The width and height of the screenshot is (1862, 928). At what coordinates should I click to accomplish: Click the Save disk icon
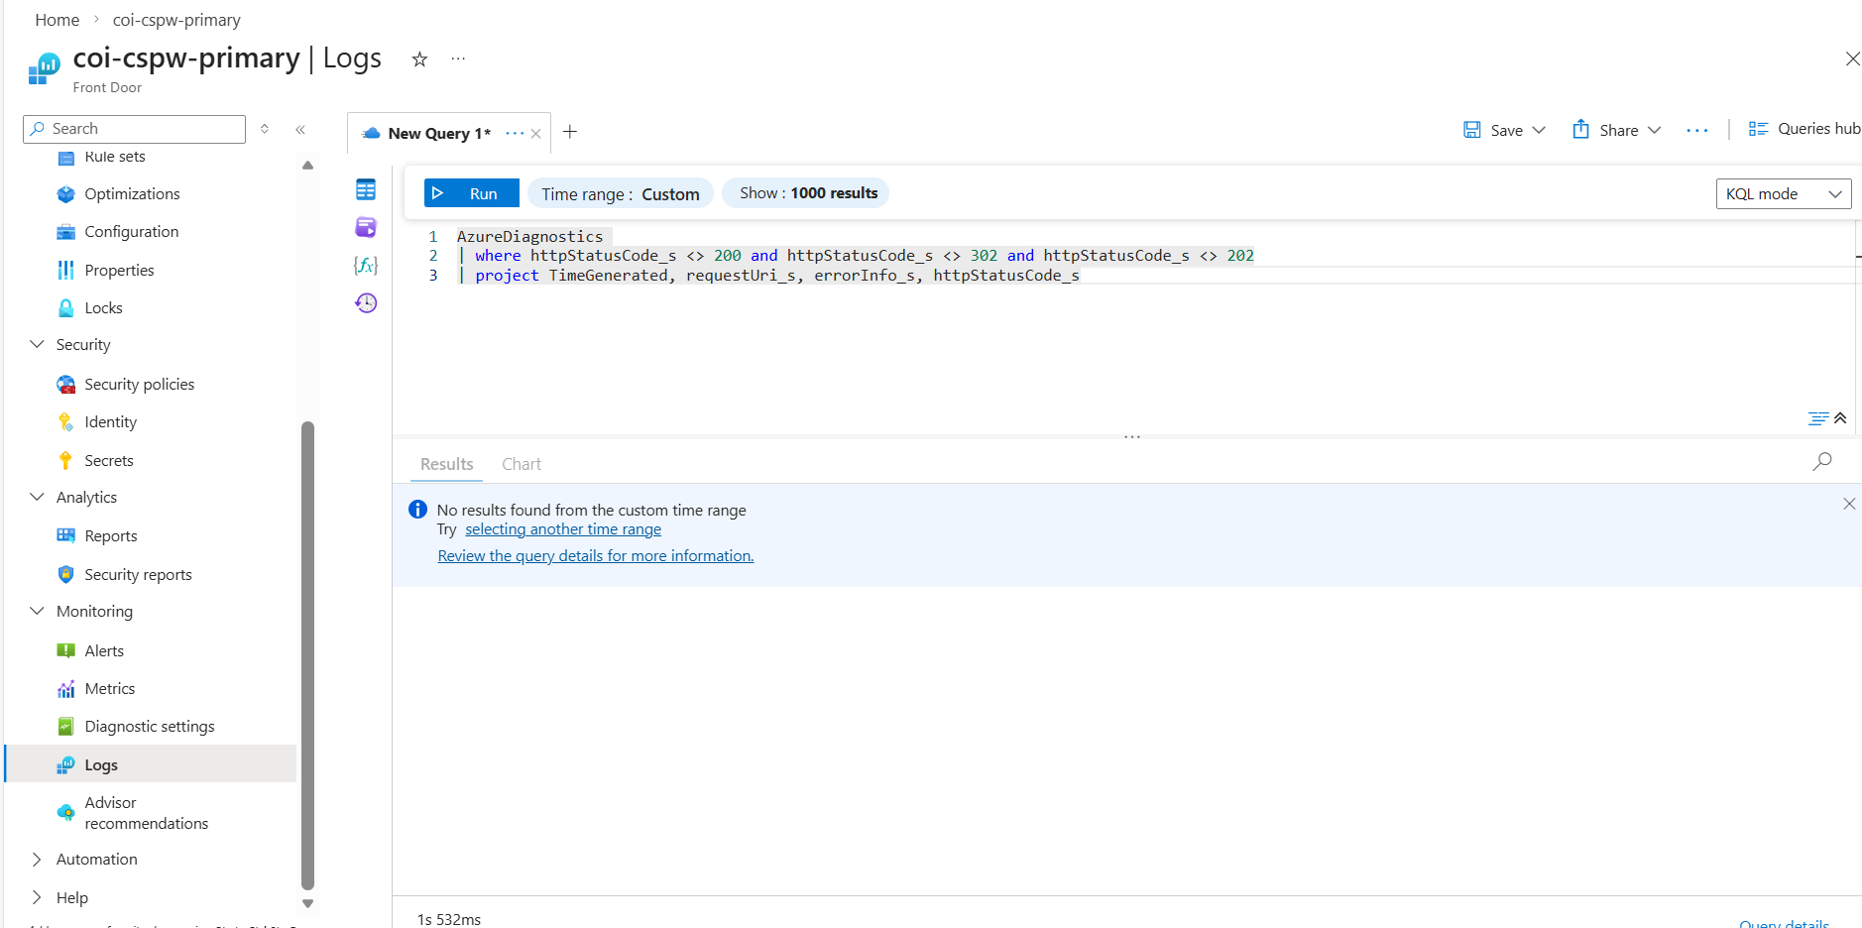tap(1472, 130)
